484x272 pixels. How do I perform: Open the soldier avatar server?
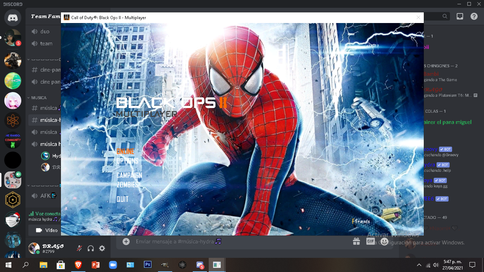[13, 61]
